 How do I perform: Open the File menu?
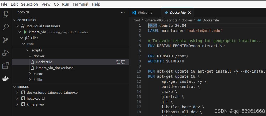pos(4,4)
